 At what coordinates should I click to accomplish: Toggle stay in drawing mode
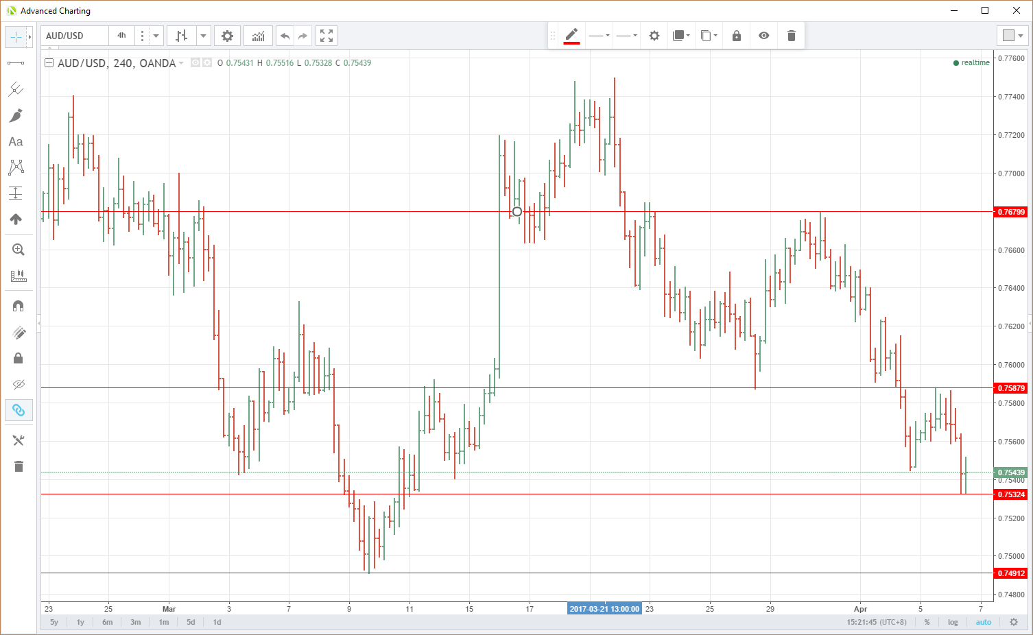19,333
